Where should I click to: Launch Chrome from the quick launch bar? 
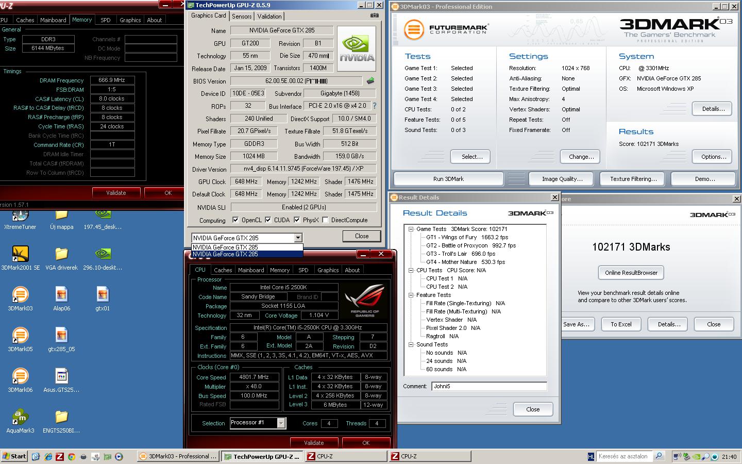click(x=72, y=456)
